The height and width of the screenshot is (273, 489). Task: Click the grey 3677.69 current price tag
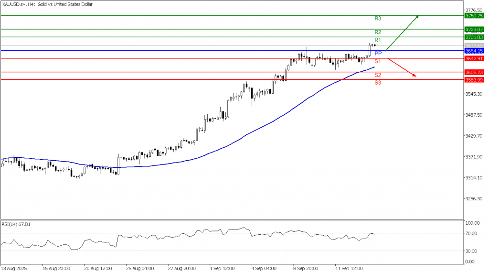[474, 46]
